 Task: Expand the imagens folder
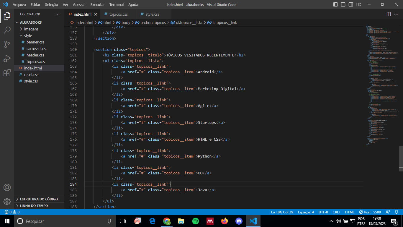point(39,29)
